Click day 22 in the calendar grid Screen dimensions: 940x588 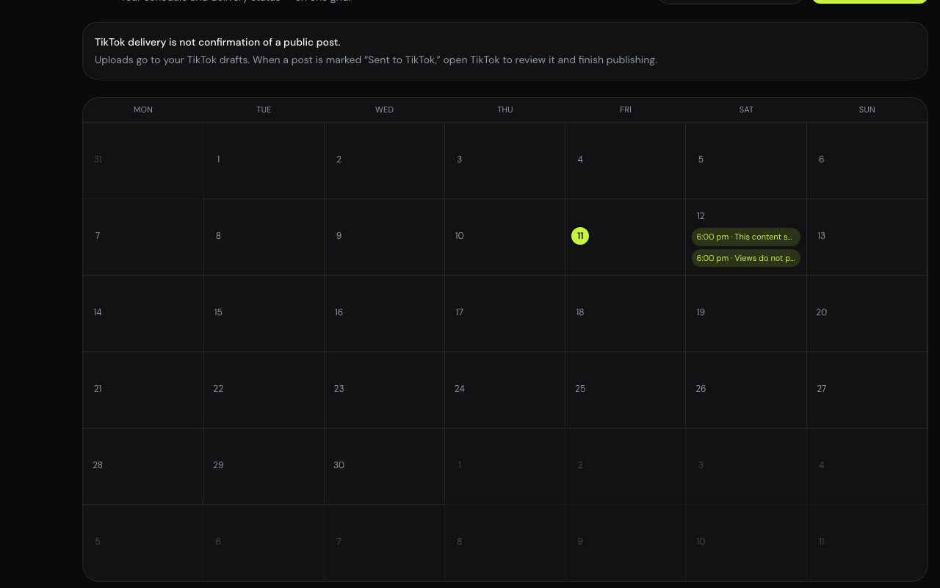tap(218, 389)
